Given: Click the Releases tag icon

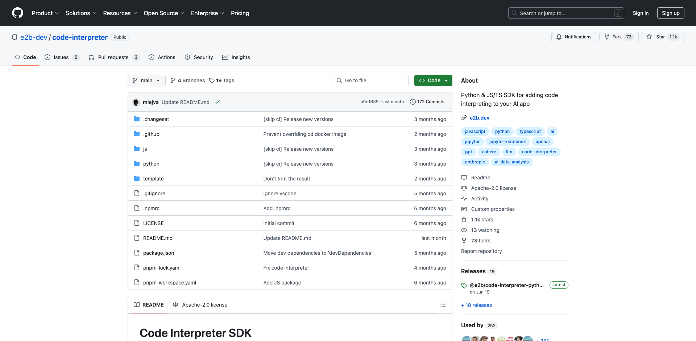Looking at the screenshot, I should click(x=464, y=285).
